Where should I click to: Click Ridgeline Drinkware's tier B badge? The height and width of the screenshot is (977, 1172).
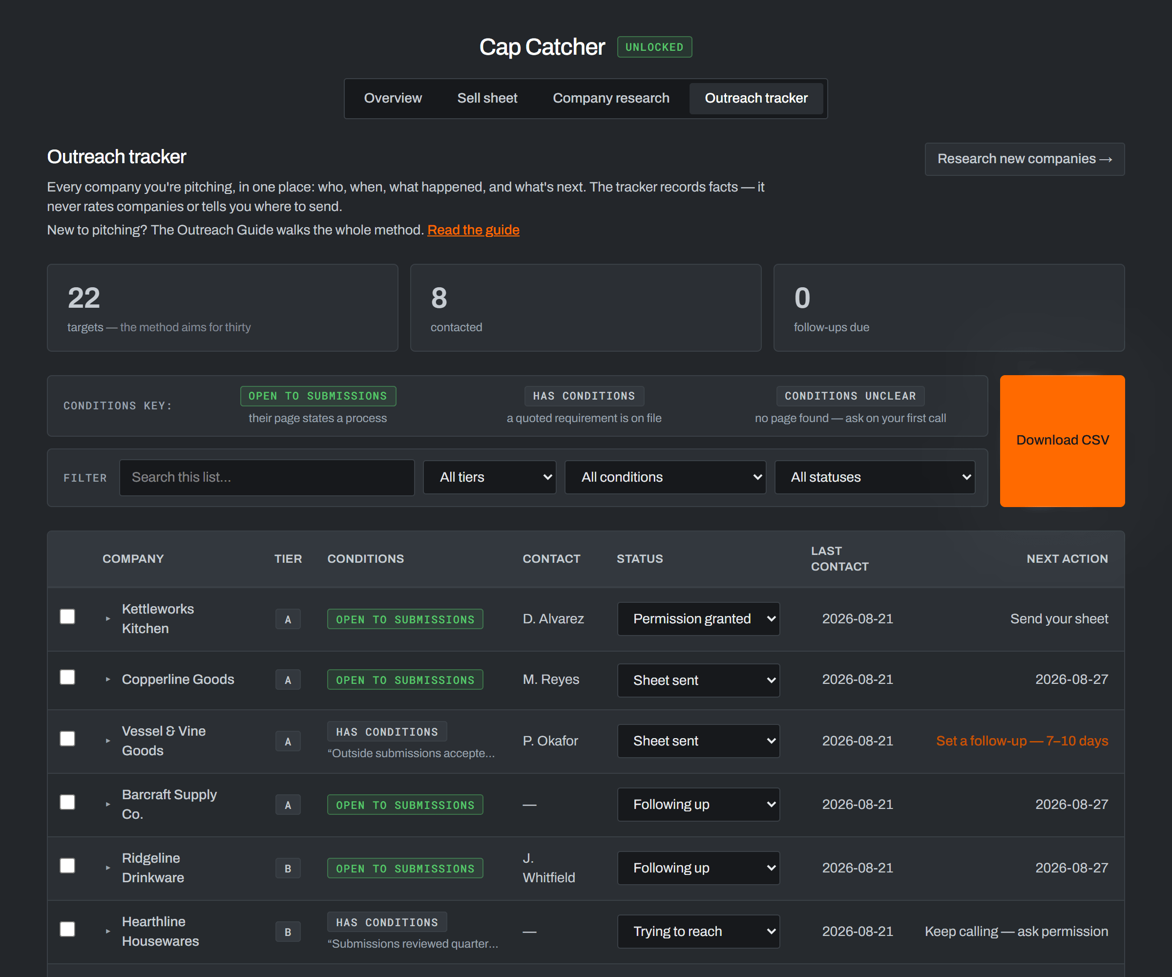pos(288,869)
